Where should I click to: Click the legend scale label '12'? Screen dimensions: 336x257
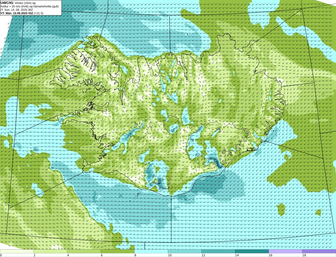pos(203,255)
